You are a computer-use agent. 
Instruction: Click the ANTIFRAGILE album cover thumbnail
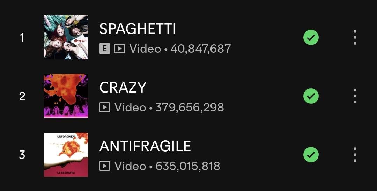66,155
